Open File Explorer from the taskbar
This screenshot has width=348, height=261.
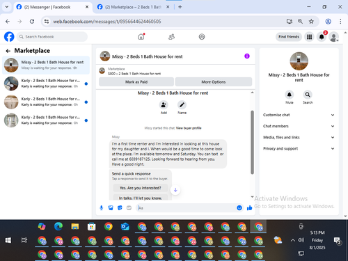coord(75,226)
